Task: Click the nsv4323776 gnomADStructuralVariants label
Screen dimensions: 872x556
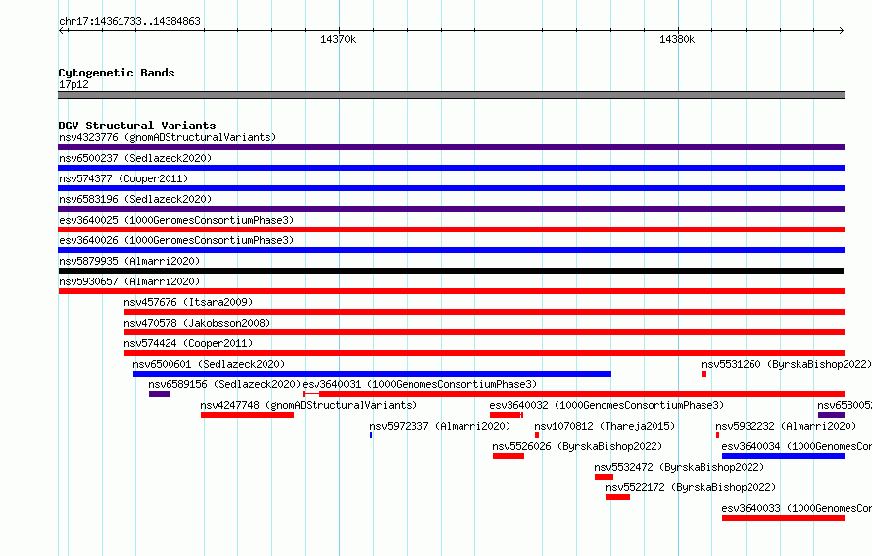Action: pos(168,137)
